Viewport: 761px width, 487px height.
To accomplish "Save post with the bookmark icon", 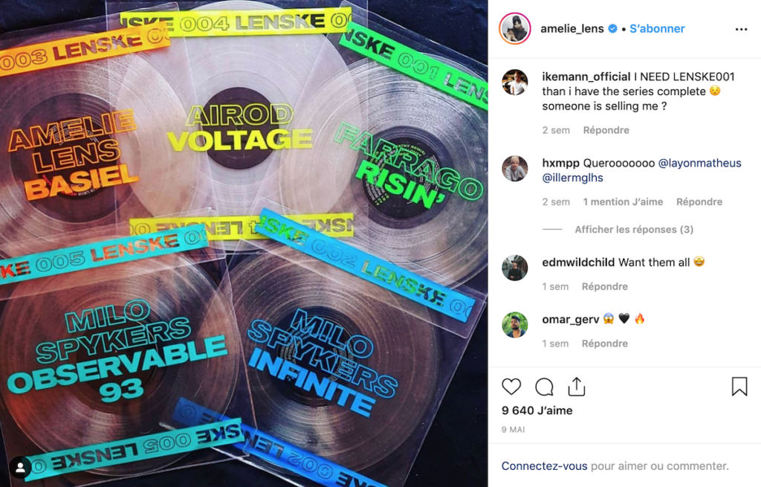I will point(739,387).
